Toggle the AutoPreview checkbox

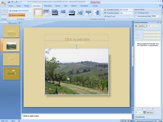click(136, 117)
